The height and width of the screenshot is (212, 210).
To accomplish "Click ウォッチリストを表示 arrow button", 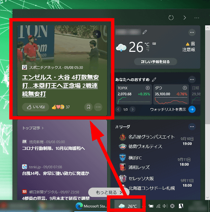I will coord(192,109).
